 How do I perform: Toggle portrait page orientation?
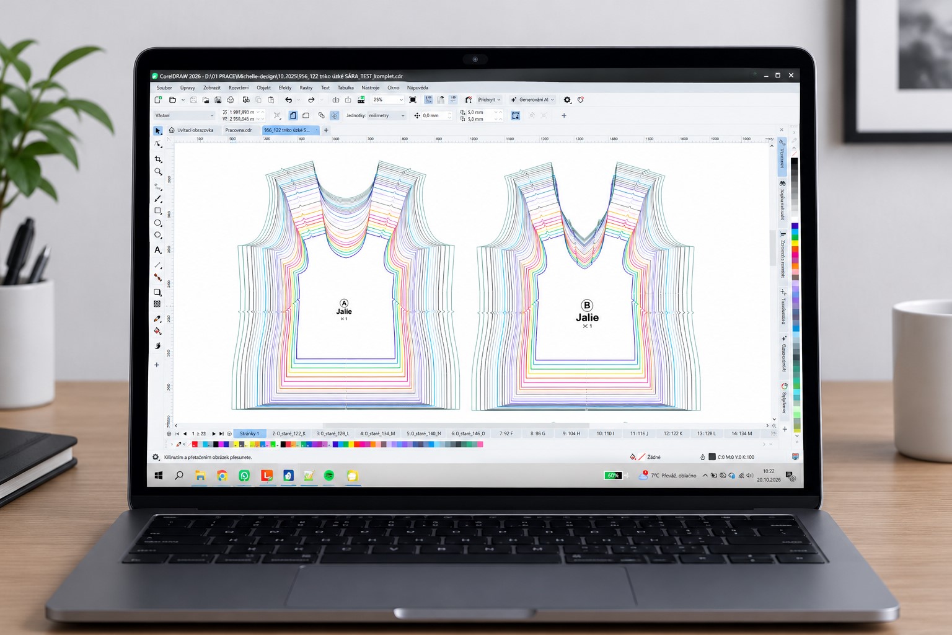click(x=293, y=115)
